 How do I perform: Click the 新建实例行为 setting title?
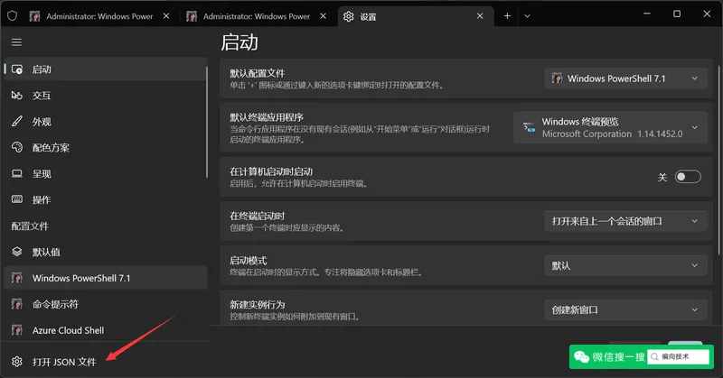point(258,305)
